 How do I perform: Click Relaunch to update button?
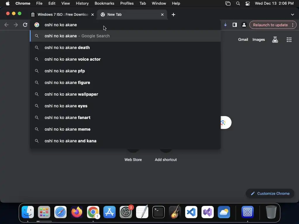pos(270,25)
